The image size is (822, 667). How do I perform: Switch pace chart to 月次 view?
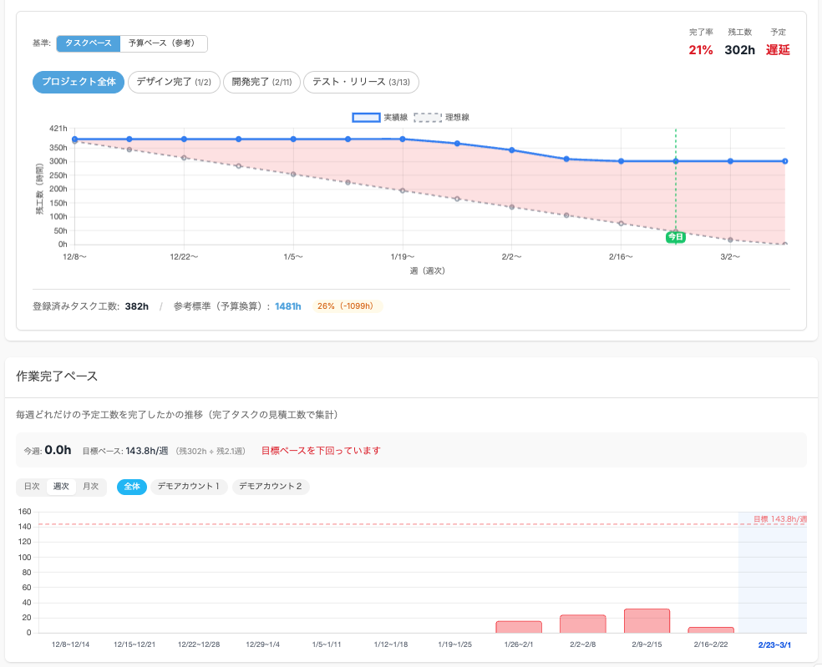pos(91,486)
